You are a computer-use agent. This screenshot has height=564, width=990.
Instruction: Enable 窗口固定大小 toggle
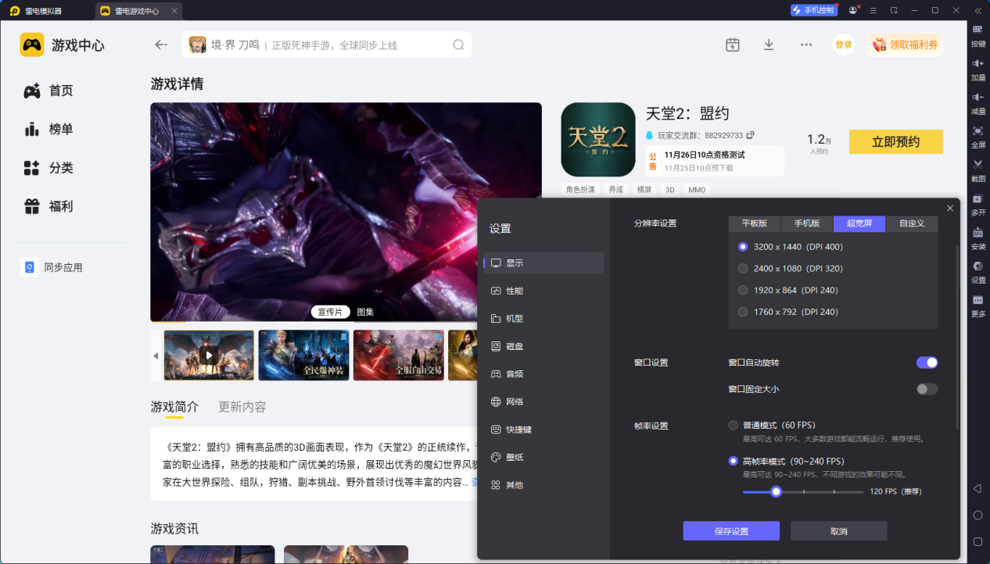927,388
